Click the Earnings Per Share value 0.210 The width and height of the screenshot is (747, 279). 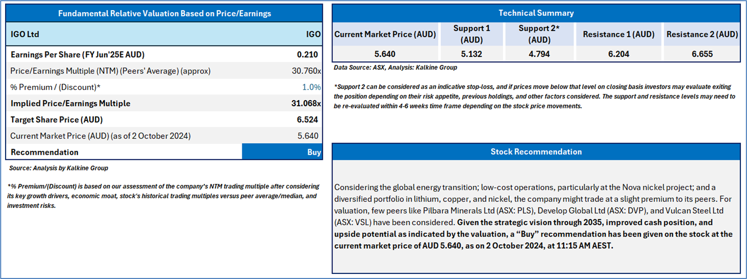(307, 55)
